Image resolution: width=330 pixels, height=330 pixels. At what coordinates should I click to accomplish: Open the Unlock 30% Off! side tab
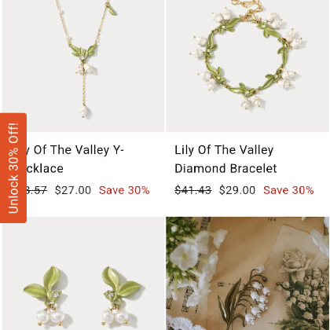13,168
